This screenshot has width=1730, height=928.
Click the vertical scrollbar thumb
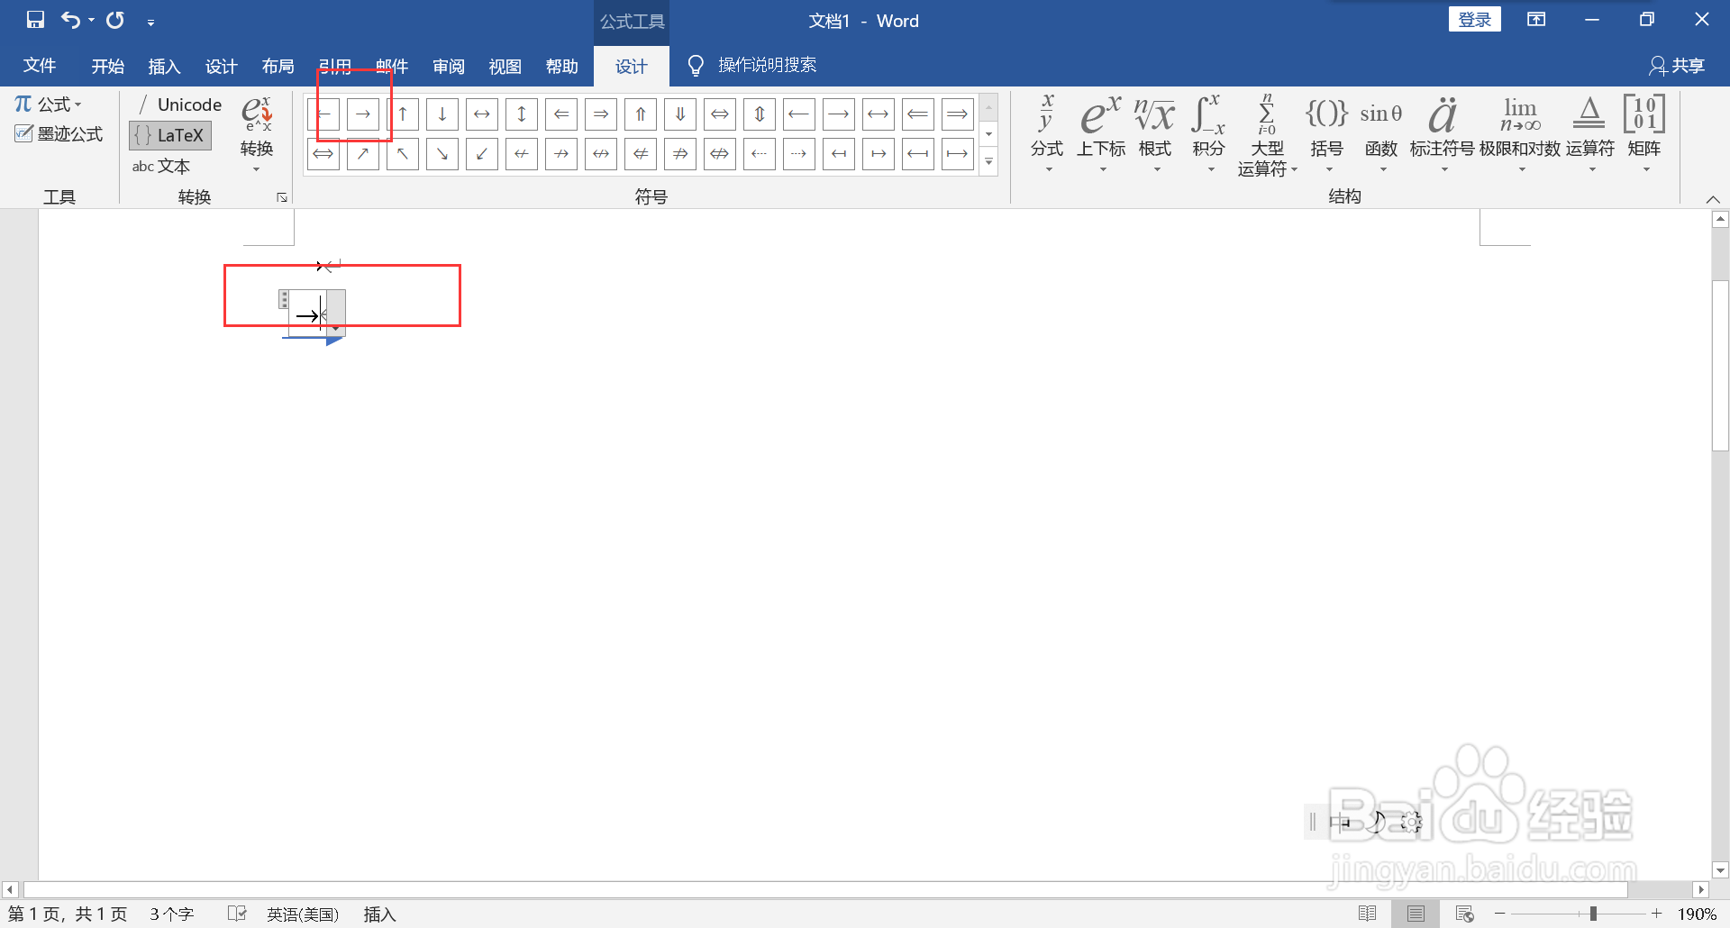point(1720,365)
